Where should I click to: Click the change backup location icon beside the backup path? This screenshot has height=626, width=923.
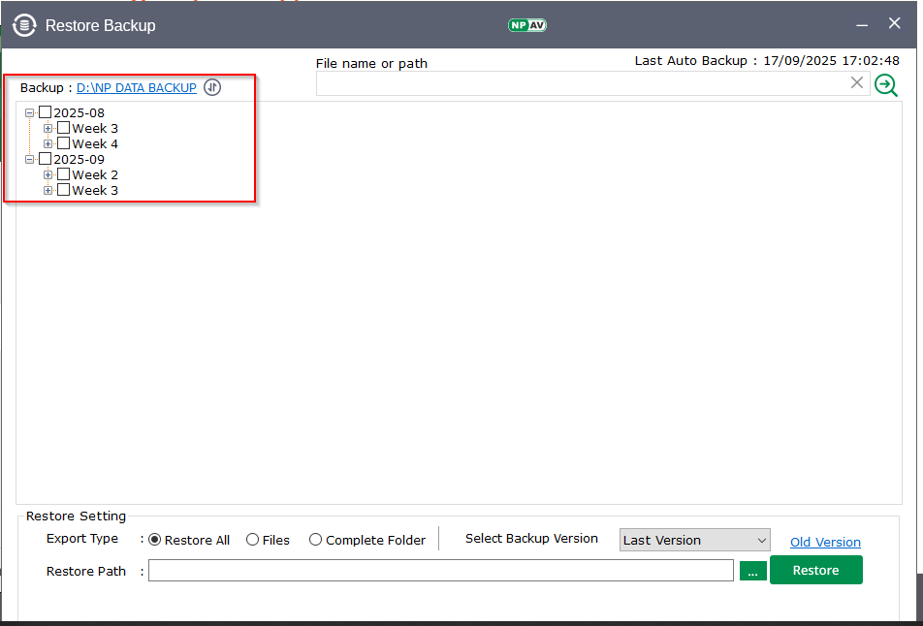pos(212,88)
